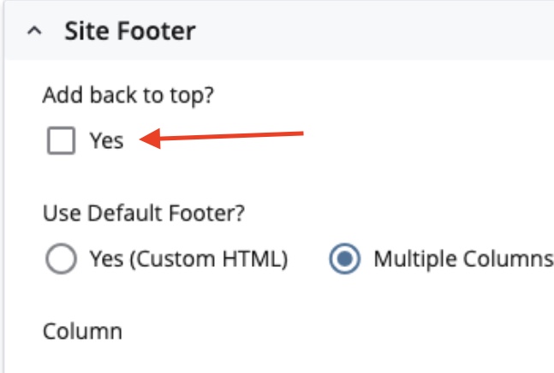Click the red arrow's pointed head
This screenshot has height=373, width=554.
tap(146, 140)
